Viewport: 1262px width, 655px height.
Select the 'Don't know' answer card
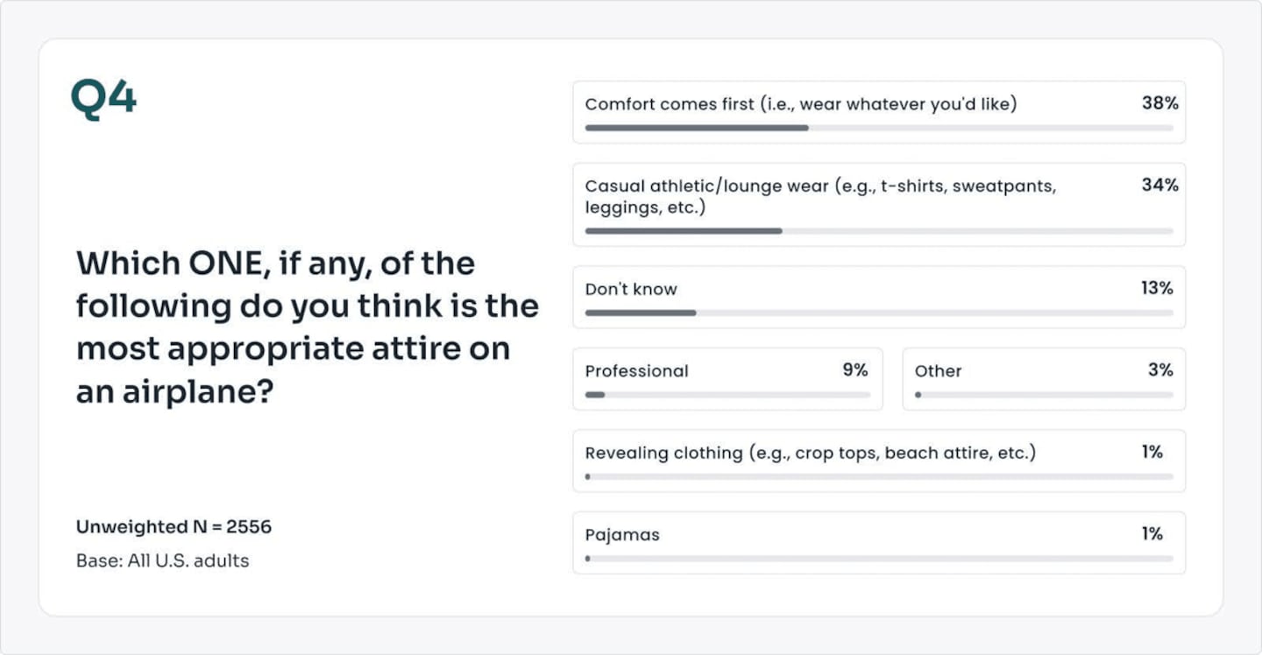(879, 297)
